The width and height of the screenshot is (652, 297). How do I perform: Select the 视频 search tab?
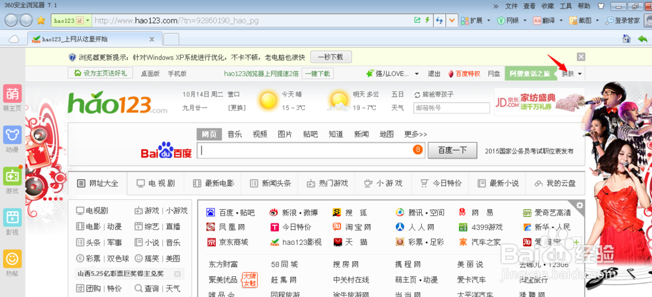pyautogui.click(x=260, y=135)
